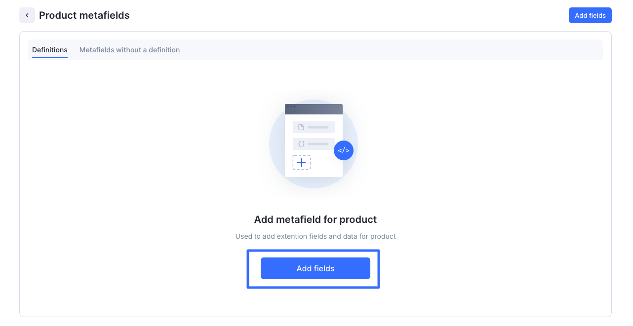
Task: Click centered Add fields button under description
Action: click(316, 268)
